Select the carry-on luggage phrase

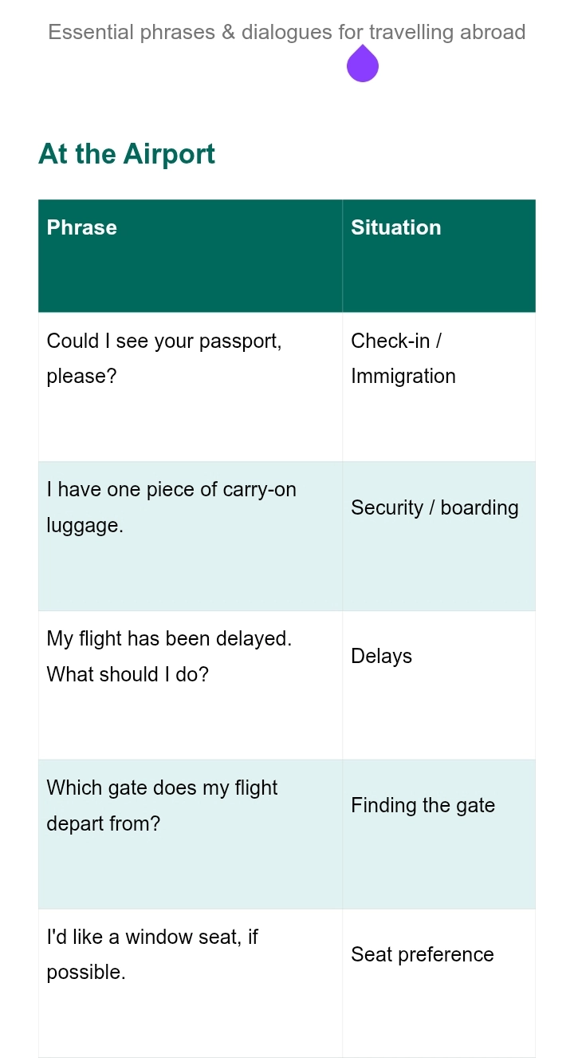click(x=171, y=507)
